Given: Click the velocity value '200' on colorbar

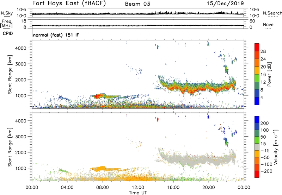Looking at the screenshot, I should (x=265, y=123).
